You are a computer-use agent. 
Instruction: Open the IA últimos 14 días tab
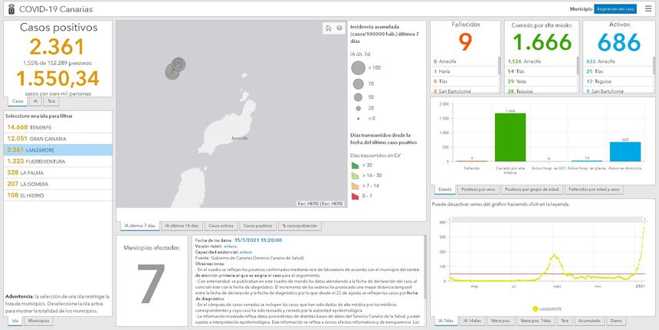pyautogui.click(x=181, y=226)
